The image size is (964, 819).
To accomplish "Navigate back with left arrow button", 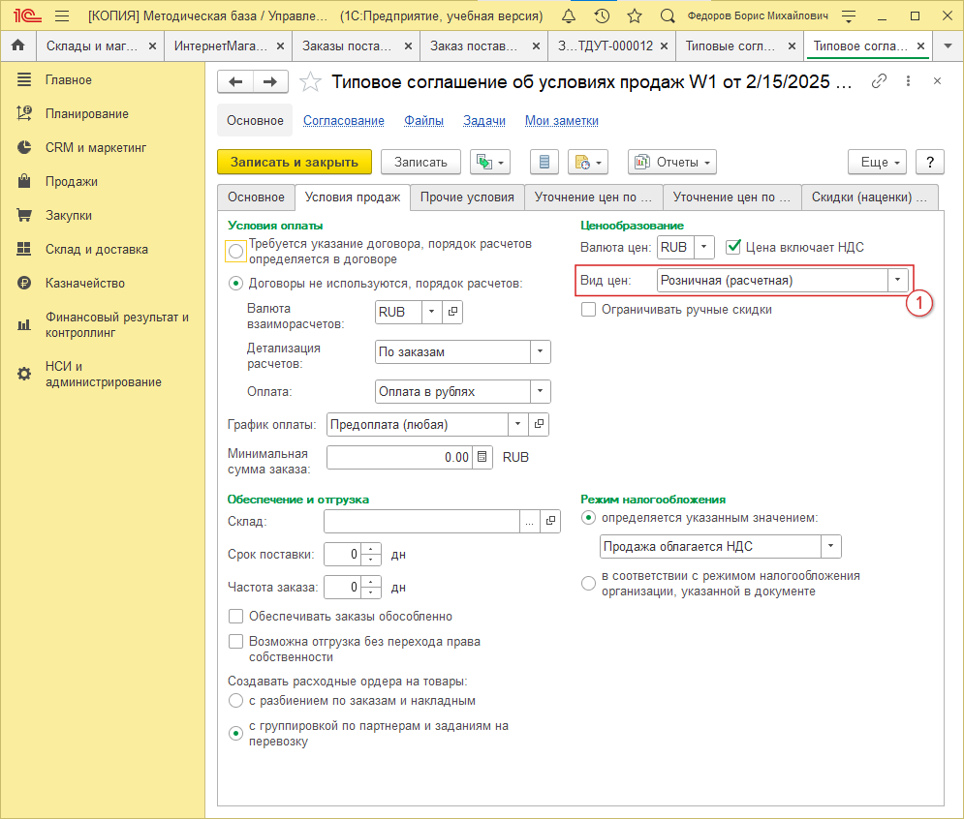I will [x=235, y=82].
